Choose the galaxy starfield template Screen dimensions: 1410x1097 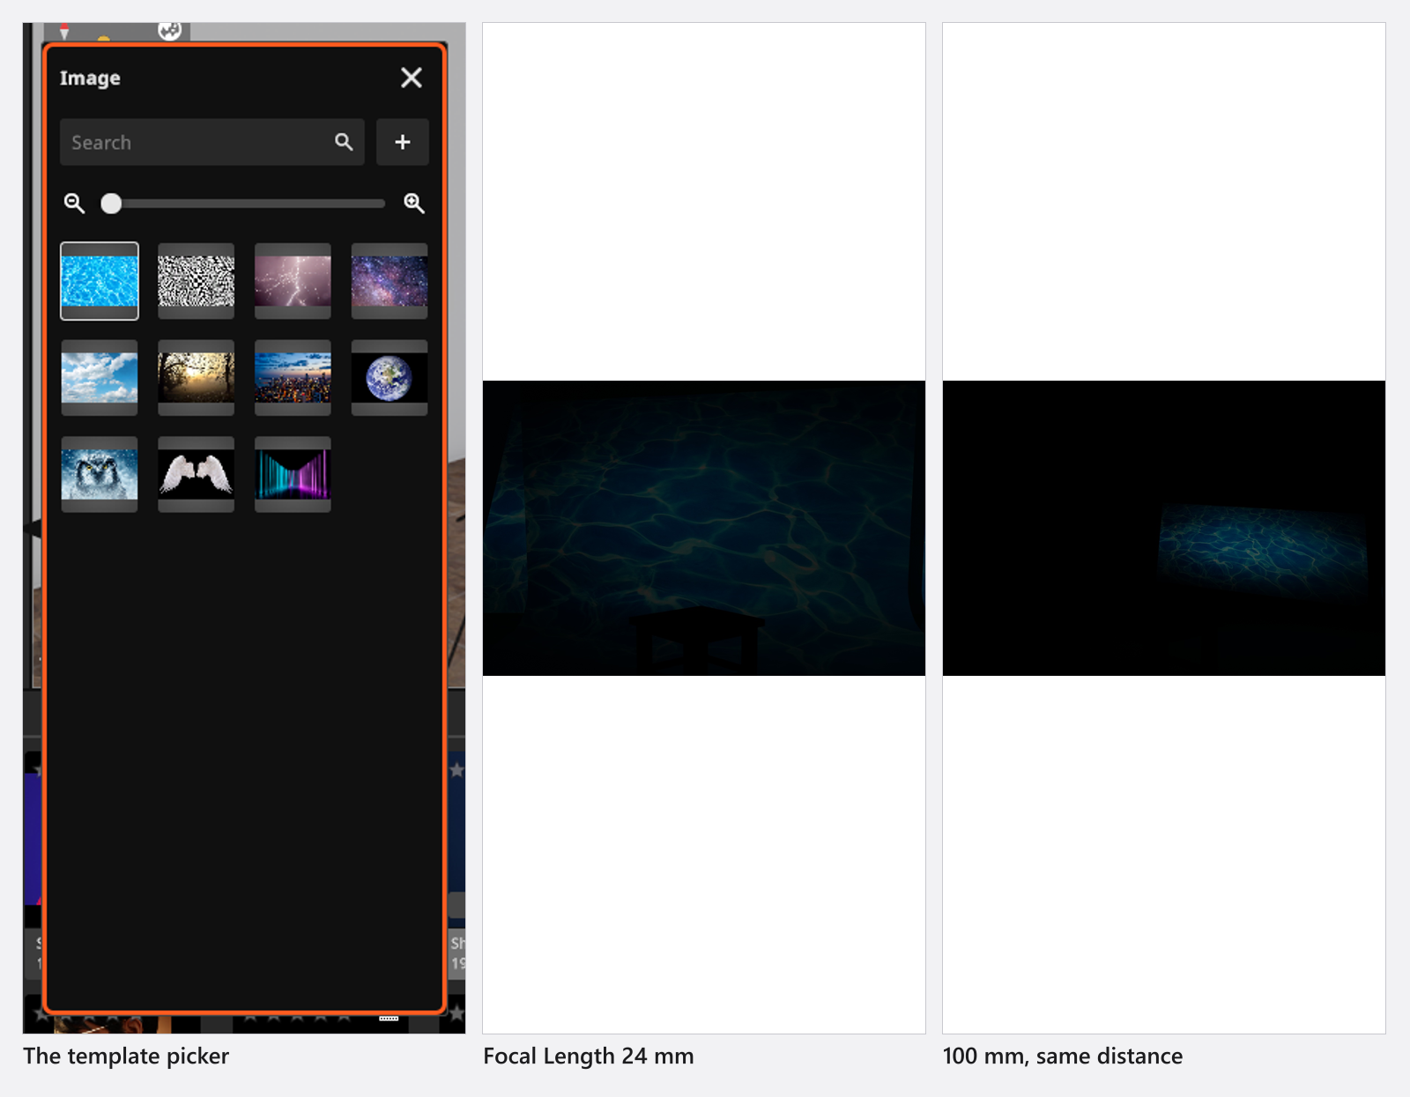tap(390, 281)
